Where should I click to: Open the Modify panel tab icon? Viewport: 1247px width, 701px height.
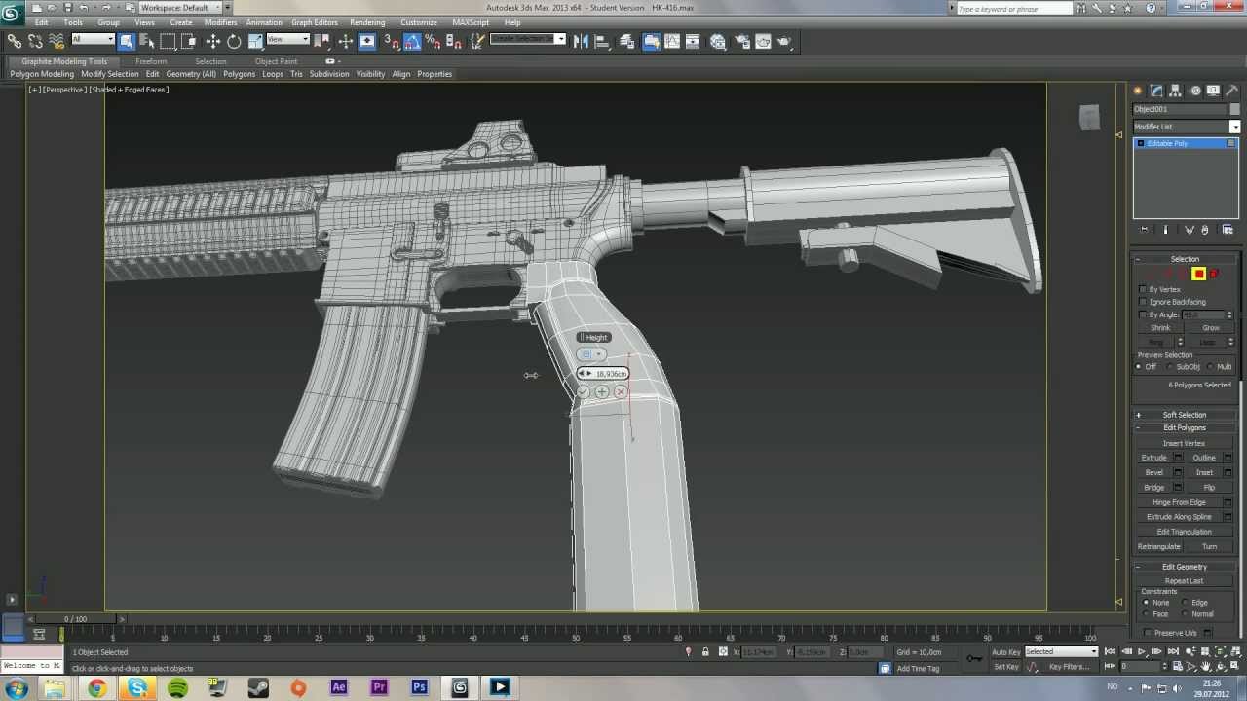click(1156, 91)
